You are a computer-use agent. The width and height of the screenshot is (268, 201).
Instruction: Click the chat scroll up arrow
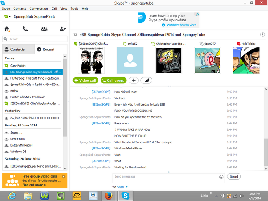266,89
